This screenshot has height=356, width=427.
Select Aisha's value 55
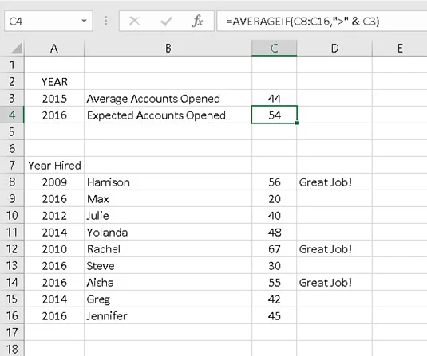(275, 282)
